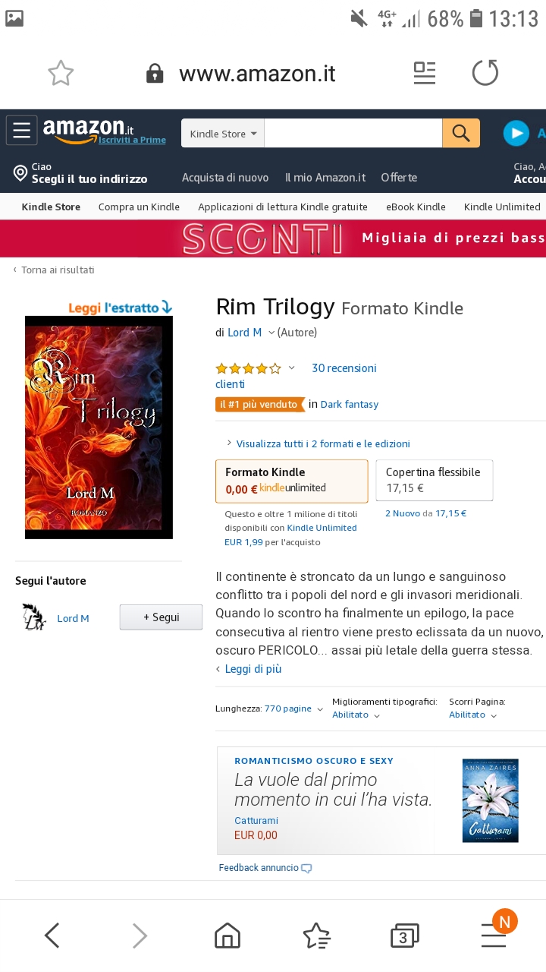Open bookmarks list star icon in bottom bar
This screenshot has width=546, height=972.
click(x=316, y=936)
